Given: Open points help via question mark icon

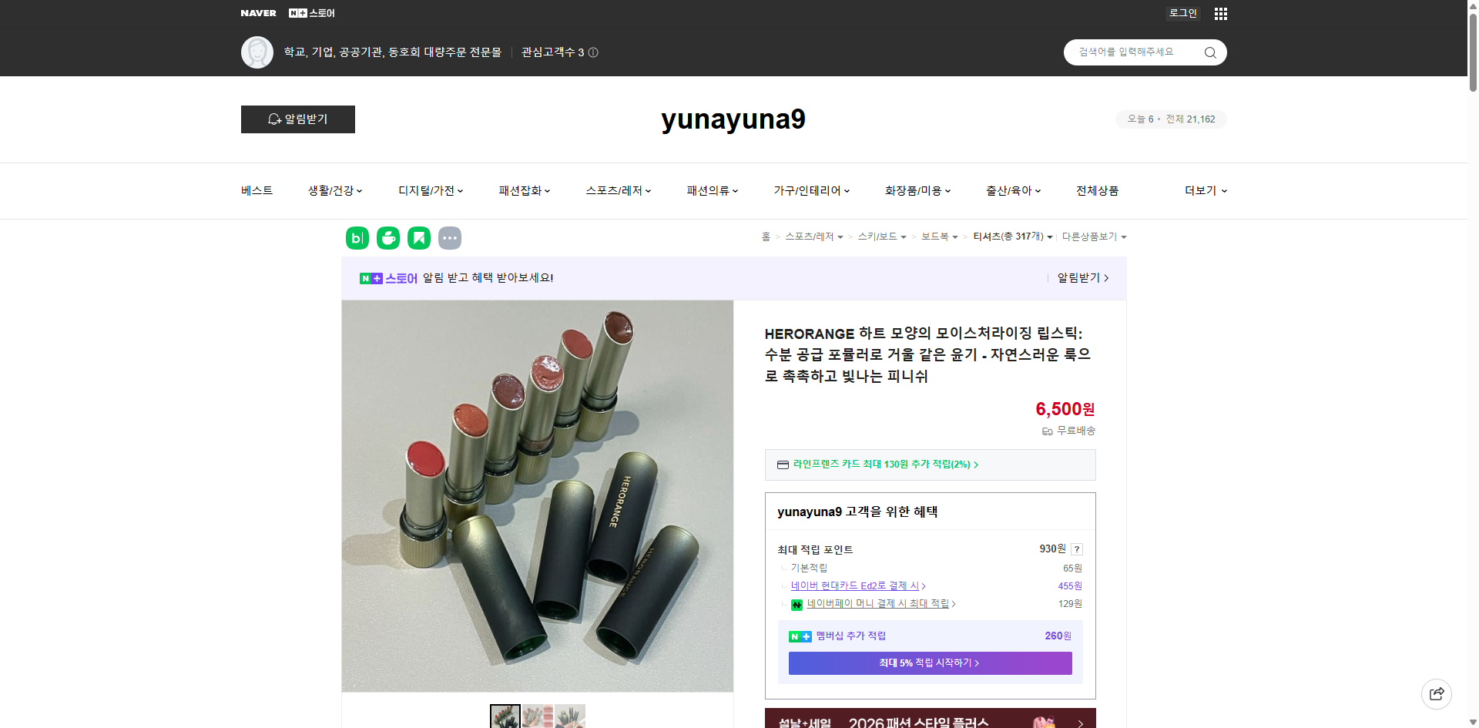Looking at the screenshot, I should click(x=1076, y=549).
